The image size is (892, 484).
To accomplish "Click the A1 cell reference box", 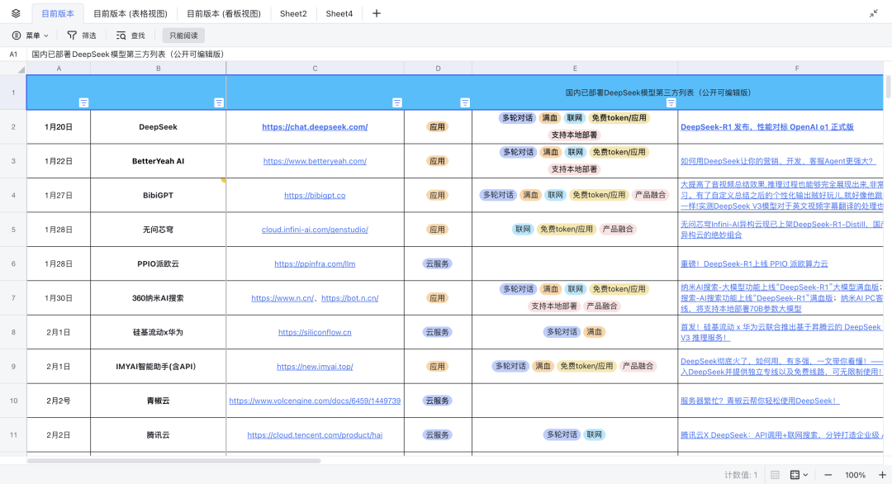I will [13, 54].
